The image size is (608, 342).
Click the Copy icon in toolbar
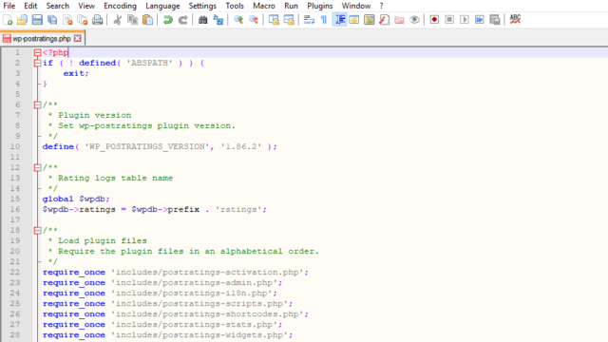(x=133, y=20)
